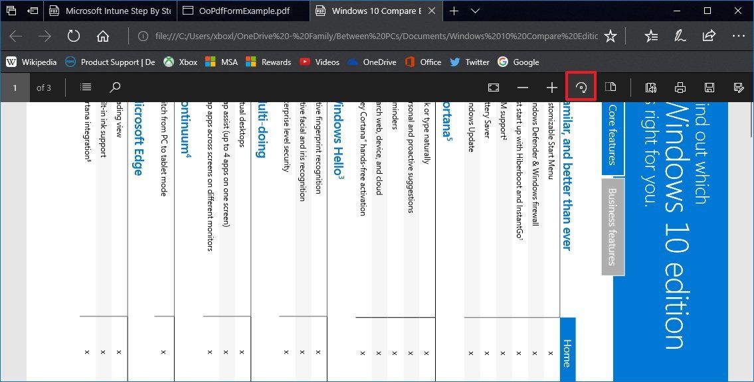
Task: Print the PDF document
Action: (x=680, y=88)
